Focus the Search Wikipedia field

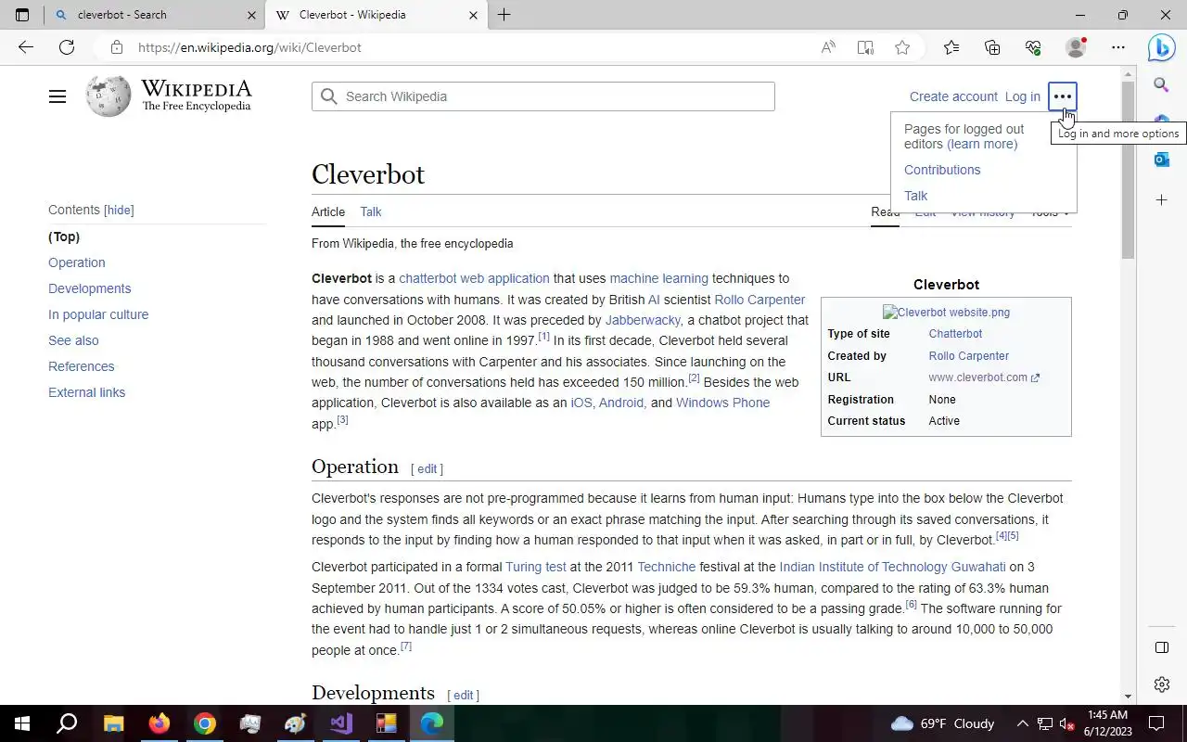click(x=543, y=96)
